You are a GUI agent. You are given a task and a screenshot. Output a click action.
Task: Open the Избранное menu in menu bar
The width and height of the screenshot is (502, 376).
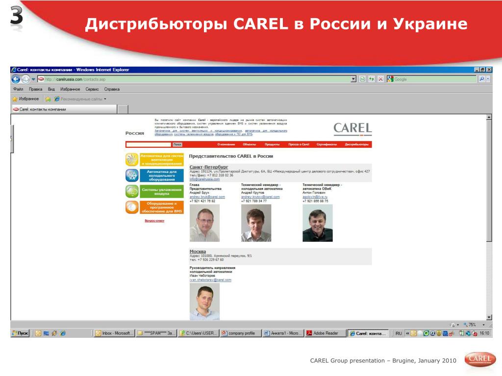tap(70, 89)
